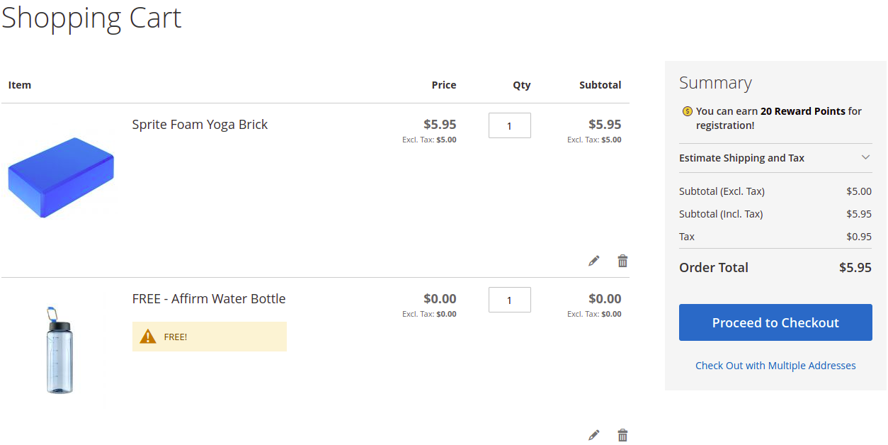
Task: Click pencil icon for Affirm Water Bottle
Action: [x=593, y=435]
